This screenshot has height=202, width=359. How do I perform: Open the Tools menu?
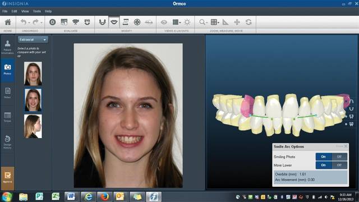pos(36,11)
